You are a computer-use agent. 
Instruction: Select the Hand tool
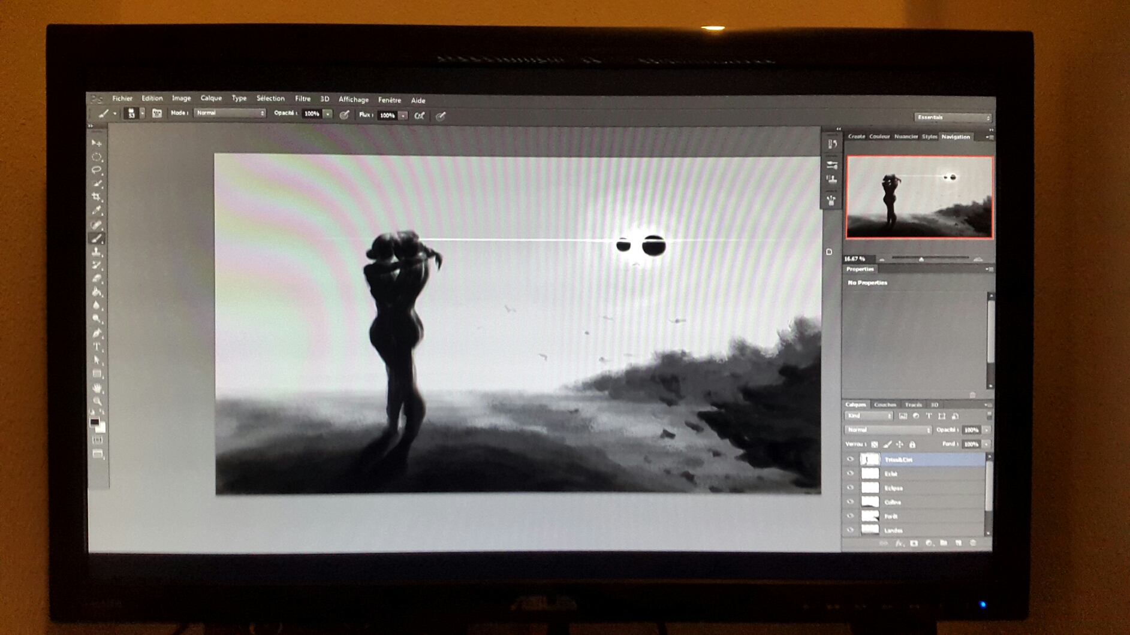click(x=97, y=388)
